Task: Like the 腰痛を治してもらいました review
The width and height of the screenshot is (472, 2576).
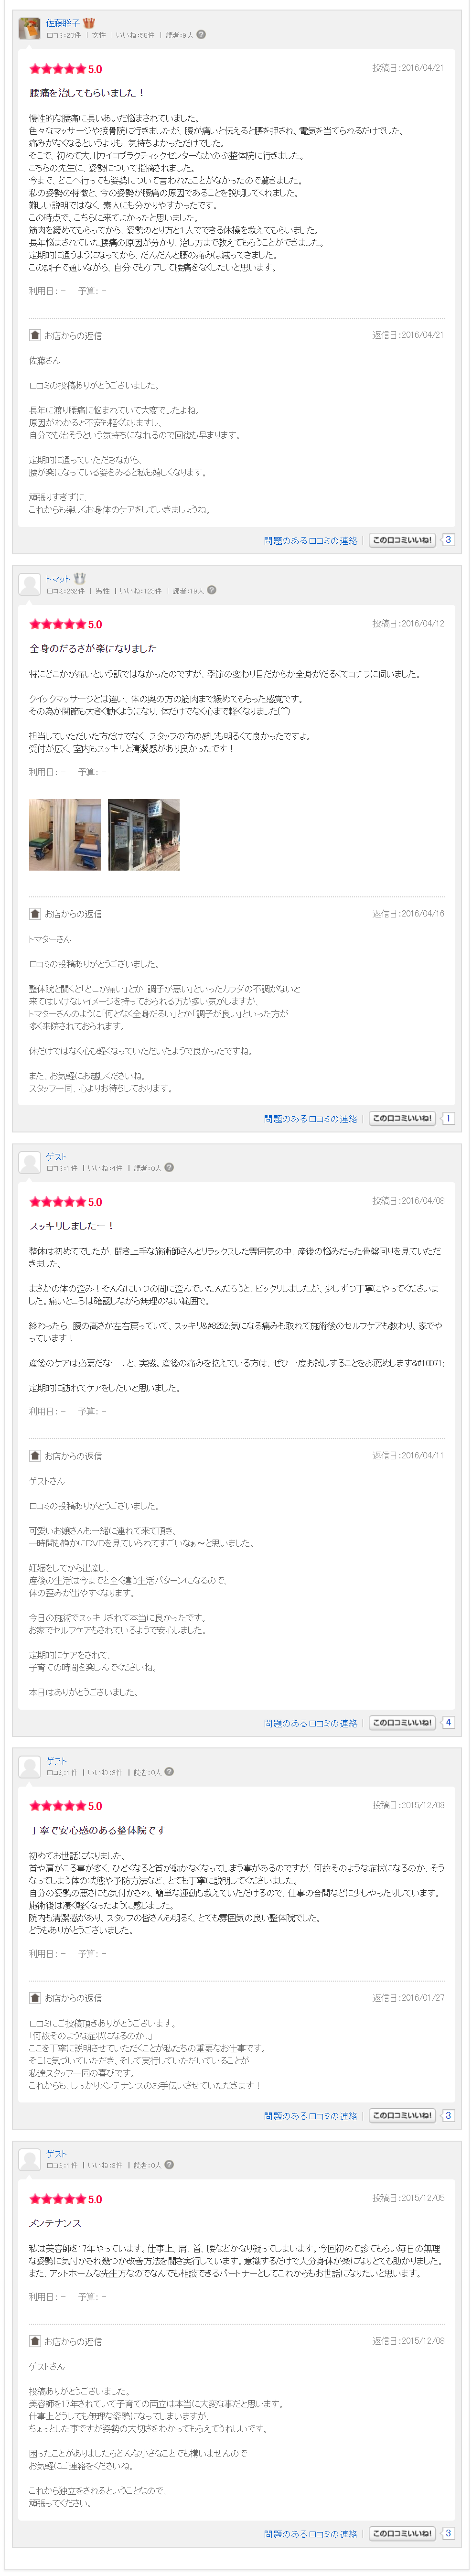Action: click(x=402, y=540)
